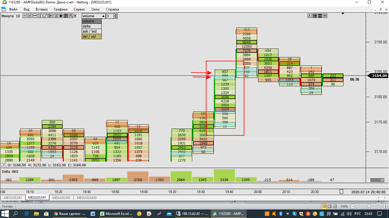The height and width of the screenshot is (218, 389).
Task: Choose the del / vol option
Action: [x=92, y=37]
